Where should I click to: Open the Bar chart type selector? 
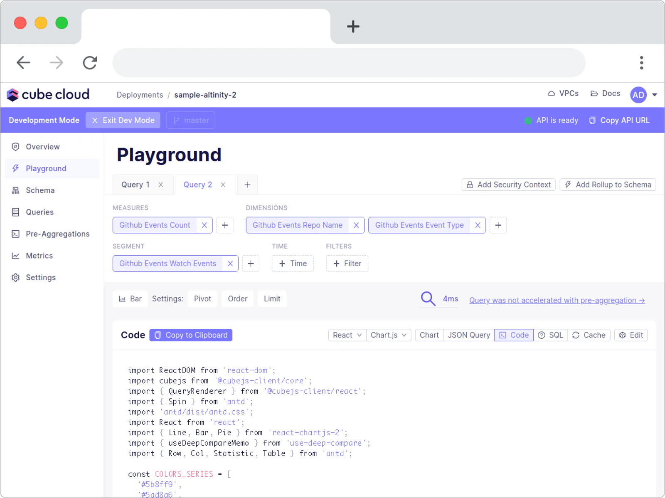click(130, 299)
